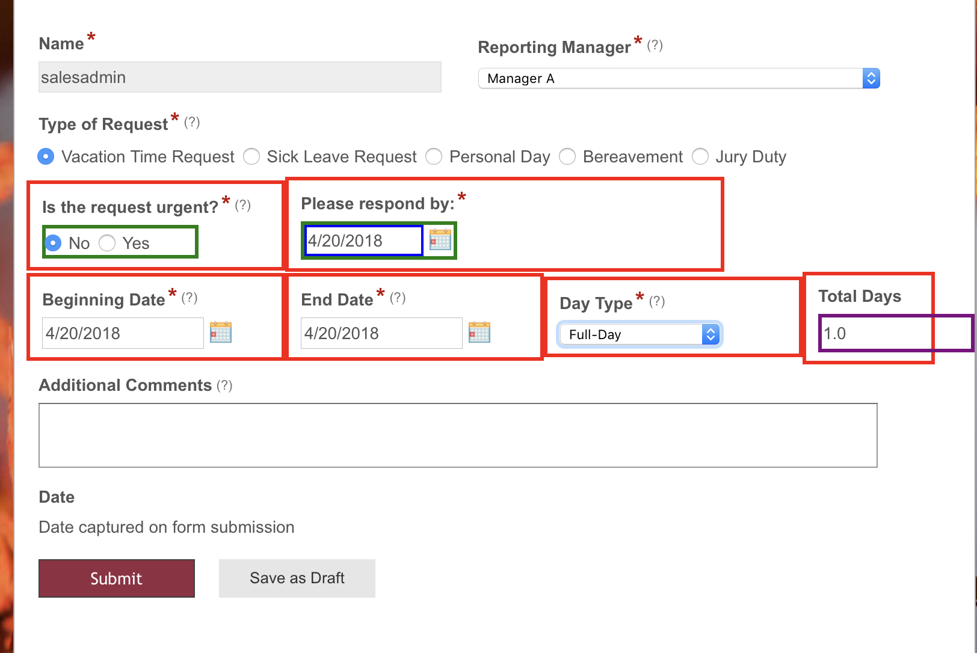Click the Day Type help (?) icon
Image resolution: width=977 pixels, height=653 pixels.
click(657, 301)
